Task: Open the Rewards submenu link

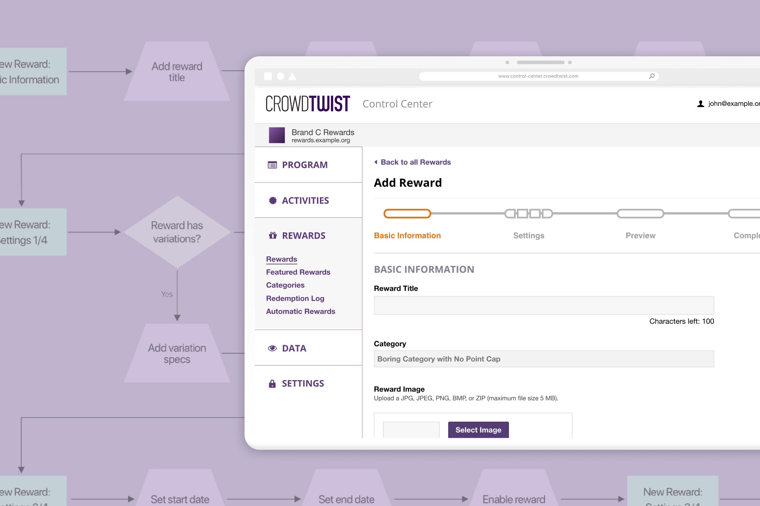Action: pos(282,259)
